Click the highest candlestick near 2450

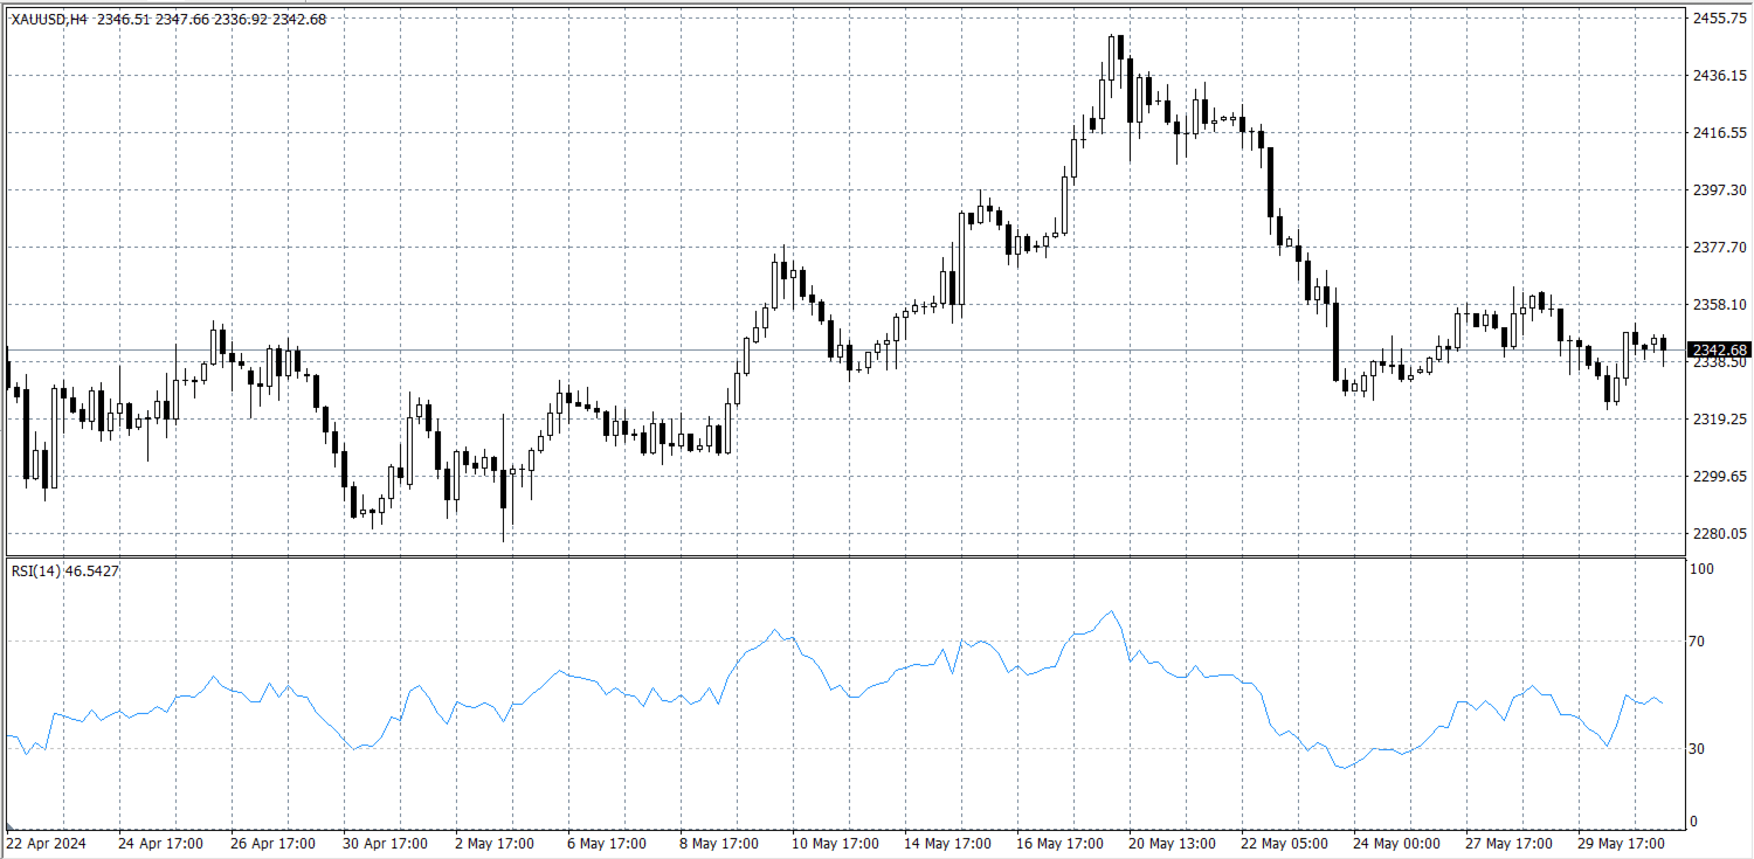[x=1111, y=58]
